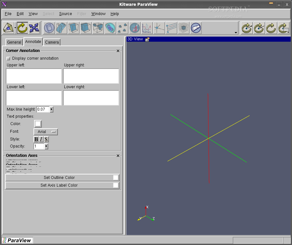Click the Clip filter cube icon
The width and height of the screenshot is (292, 245).
point(74,28)
